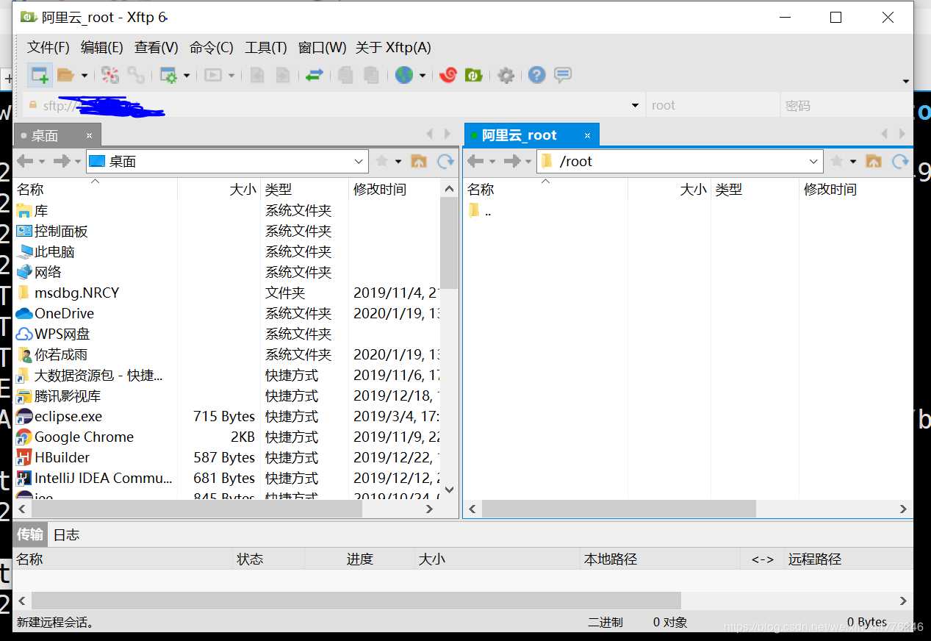931x641 pixels.
Task: Click the 密码 password field
Action: (x=845, y=105)
